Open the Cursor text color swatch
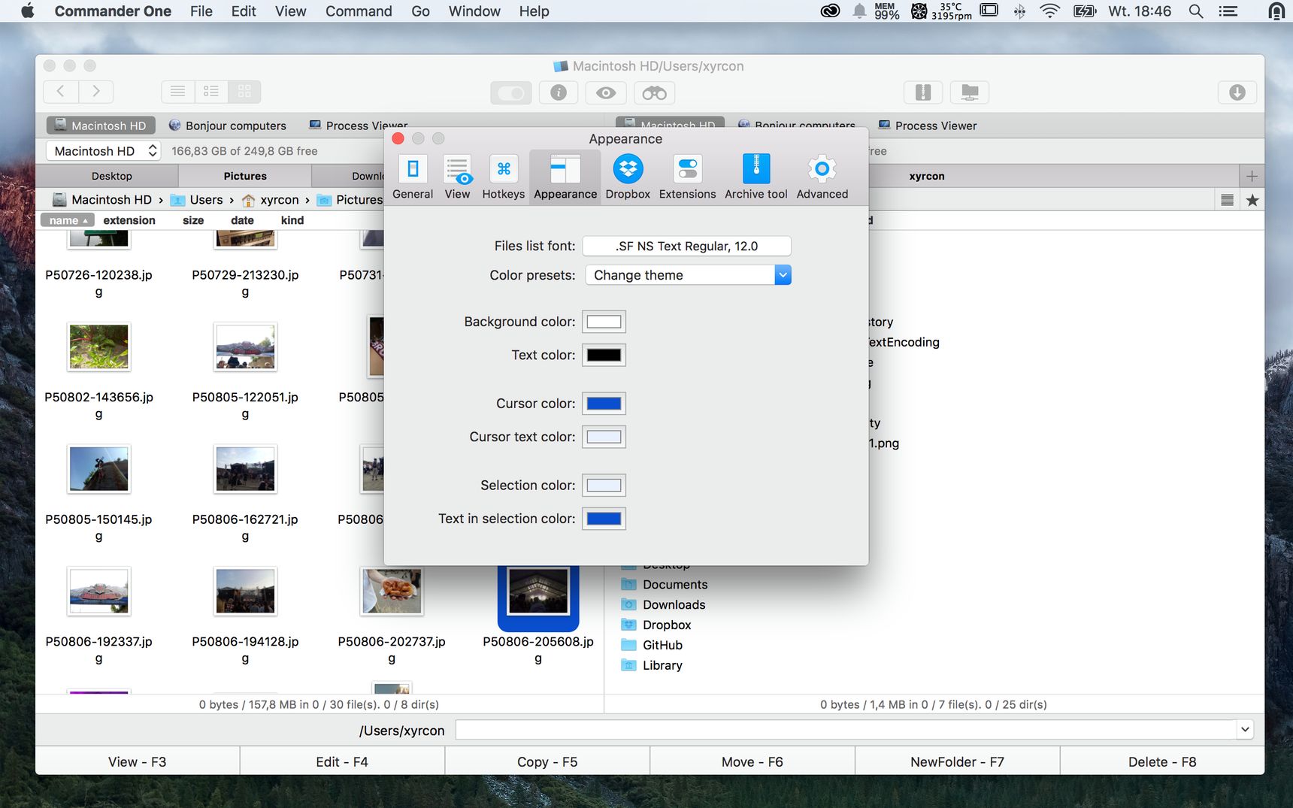This screenshot has width=1293, height=808. pos(604,437)
